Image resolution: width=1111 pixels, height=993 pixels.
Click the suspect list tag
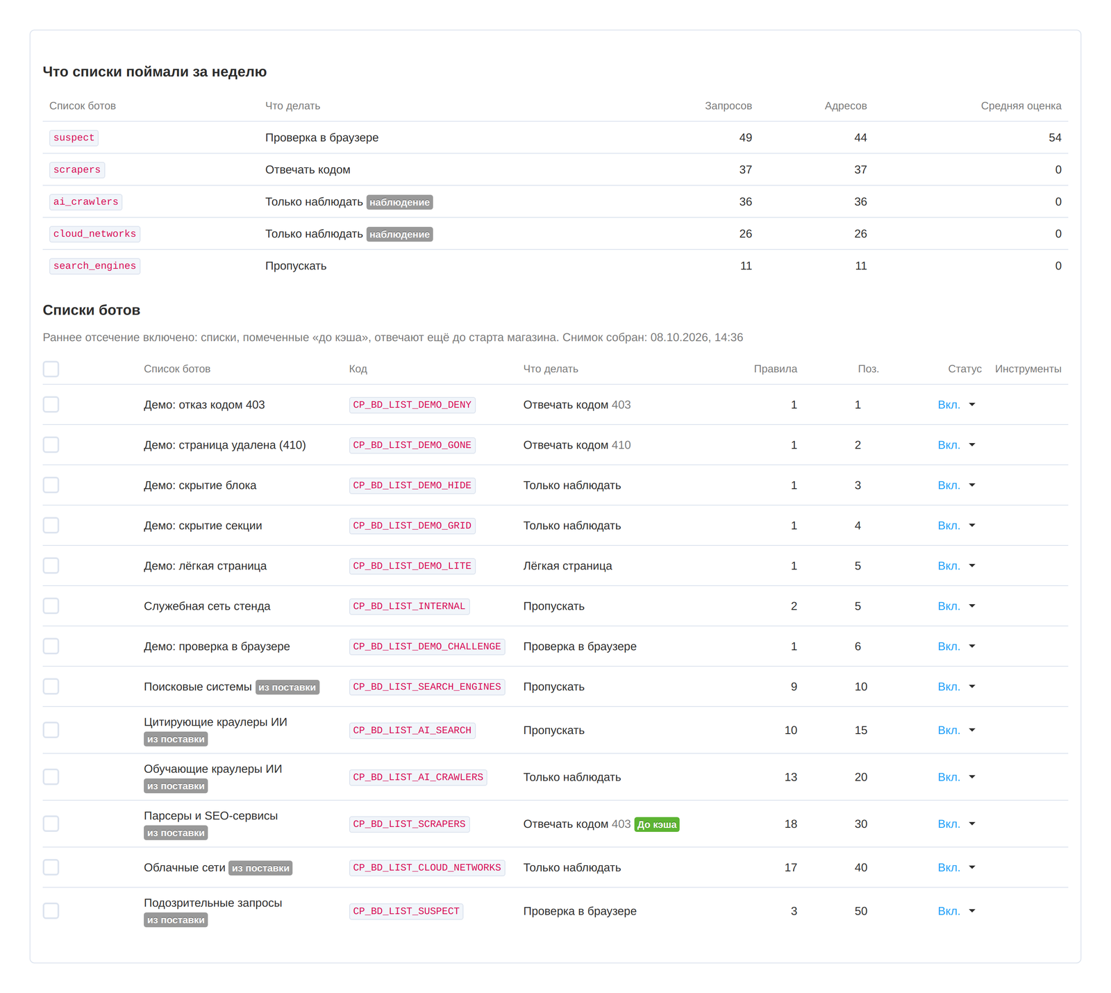pos(74,137)
